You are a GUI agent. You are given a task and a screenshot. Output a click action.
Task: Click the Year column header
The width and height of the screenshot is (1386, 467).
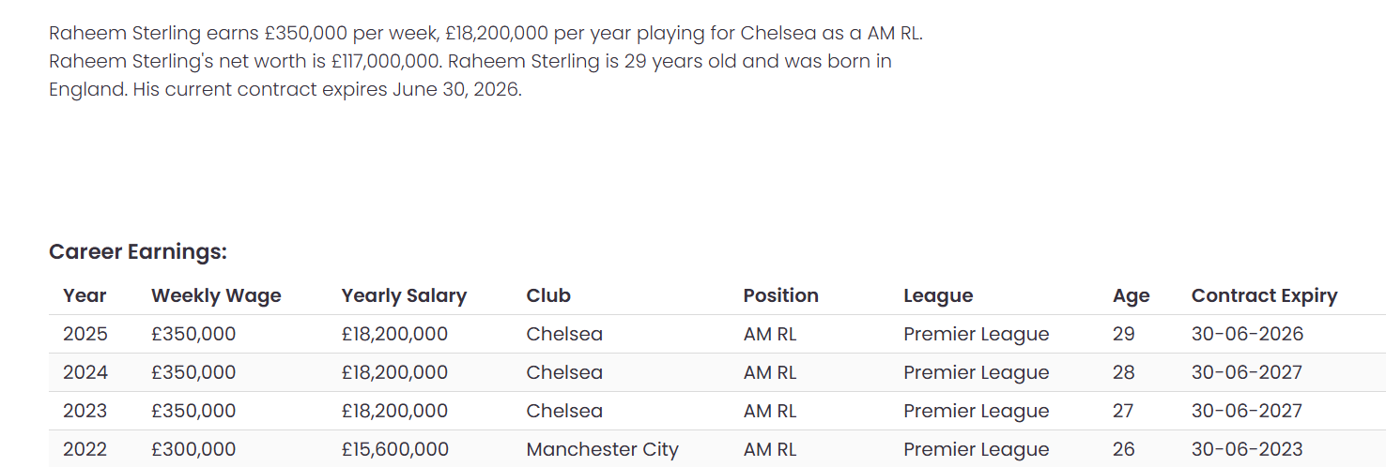(x=85, y=295)
